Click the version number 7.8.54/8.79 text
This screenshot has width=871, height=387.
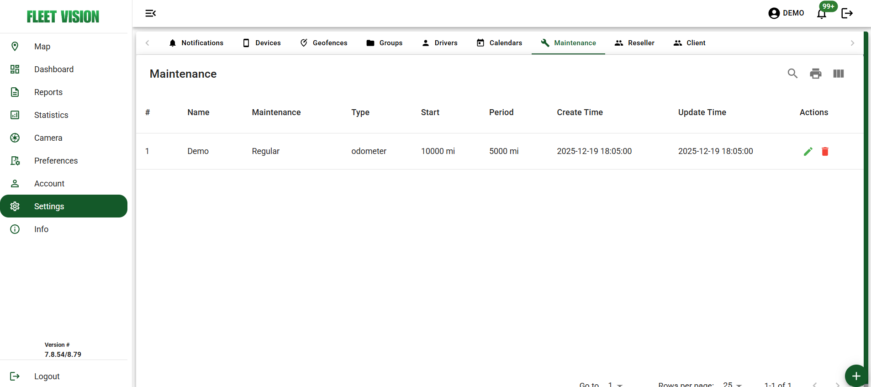click(63, 355)
